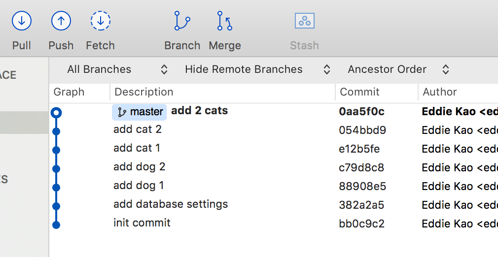Open the All Branches dropdown

[117, 69]
